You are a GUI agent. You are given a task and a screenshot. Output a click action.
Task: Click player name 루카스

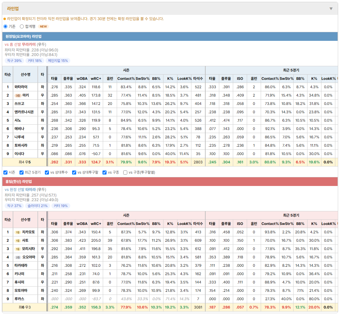coord(20,299)
